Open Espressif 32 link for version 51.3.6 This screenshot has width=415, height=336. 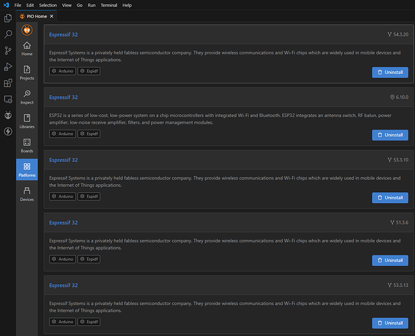click(63, 222)
